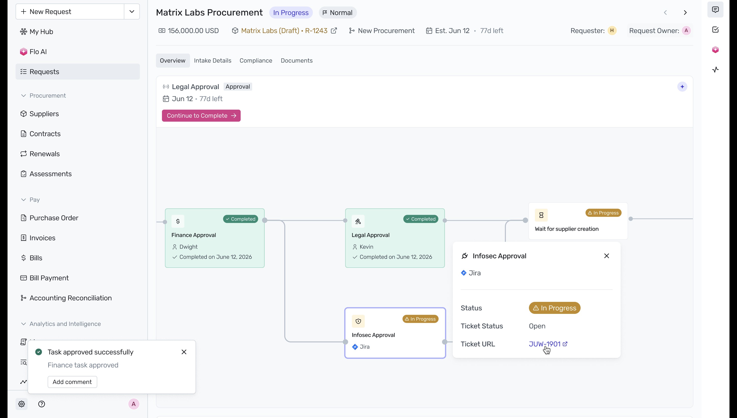Open My Hub in the sidebar
Image resolution: width=737 pixels, height=418 pixels.
click(x=78, y=32)
